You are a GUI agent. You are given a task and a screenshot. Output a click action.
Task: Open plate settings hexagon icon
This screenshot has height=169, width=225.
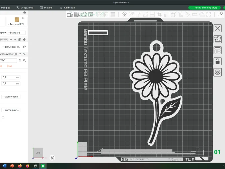[217, 72]
